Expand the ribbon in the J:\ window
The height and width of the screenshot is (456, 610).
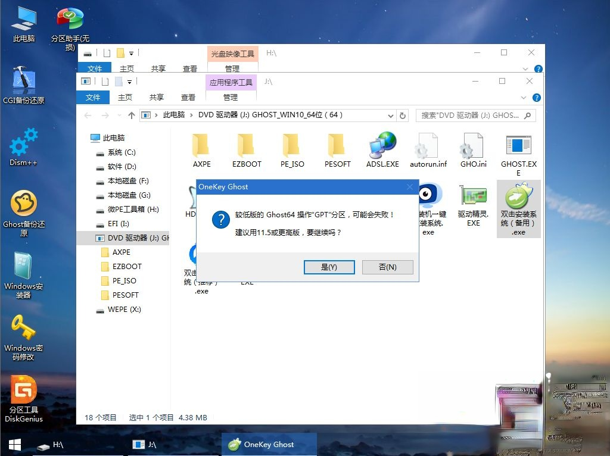click(x=524, y=98)
